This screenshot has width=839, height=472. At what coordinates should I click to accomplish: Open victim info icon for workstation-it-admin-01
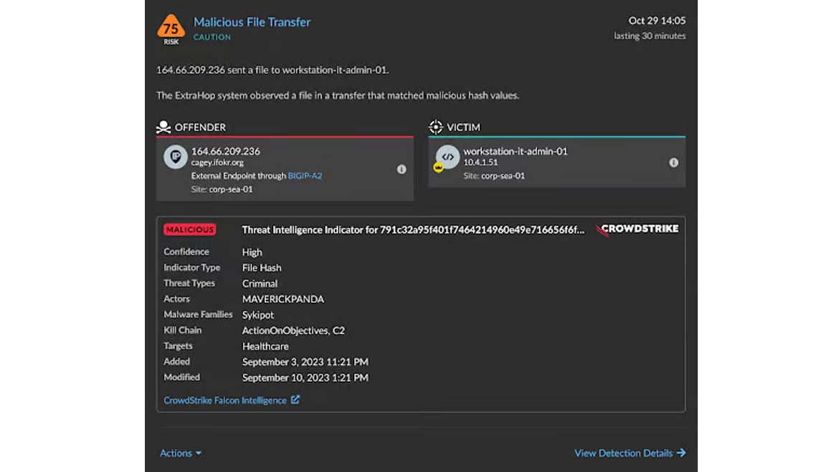pos(673,163)
